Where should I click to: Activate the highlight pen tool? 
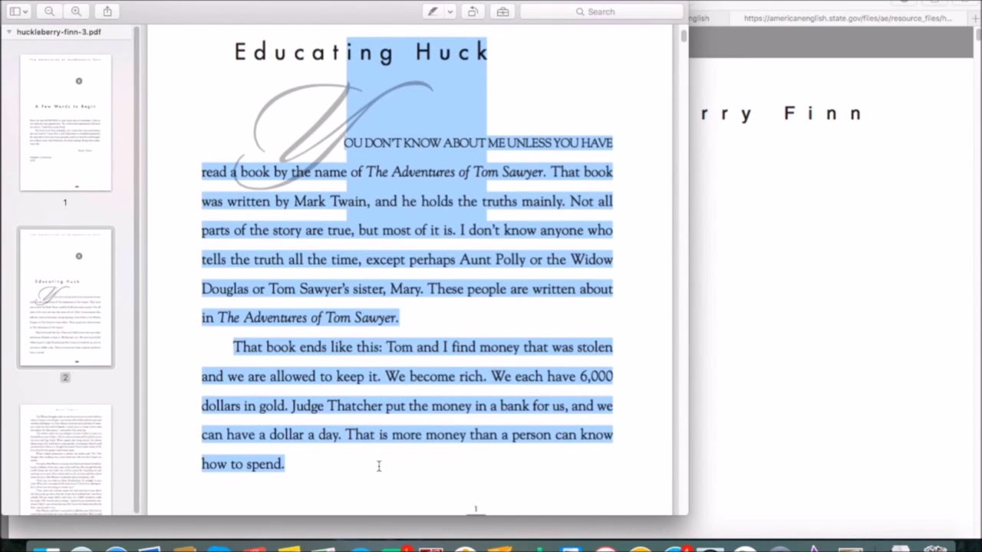click(433, 11)
